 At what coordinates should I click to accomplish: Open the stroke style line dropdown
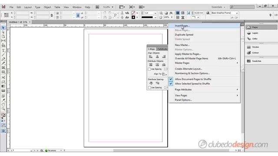(x=156, y=17)
